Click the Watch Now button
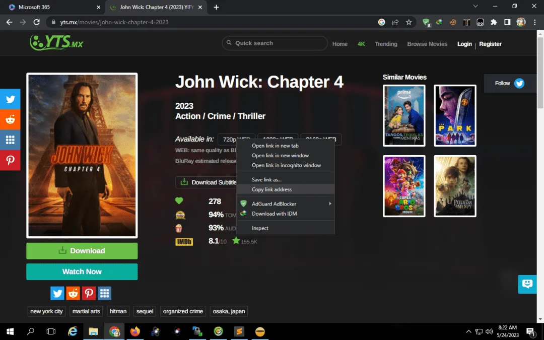Image resolution: width=544 pixels, height=340 pixels. (82, 271)
